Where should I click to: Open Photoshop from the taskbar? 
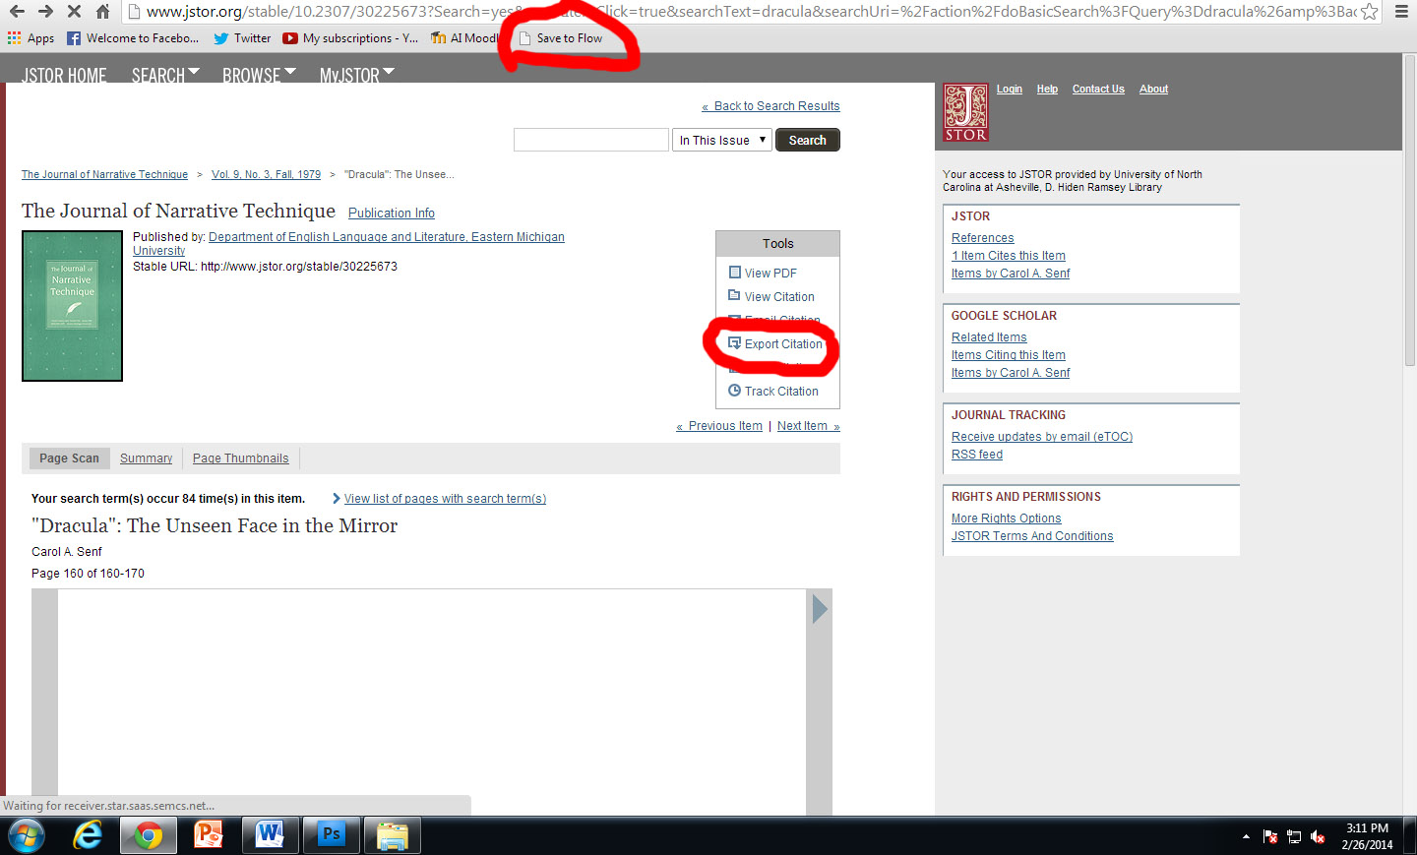click(331, 835)
